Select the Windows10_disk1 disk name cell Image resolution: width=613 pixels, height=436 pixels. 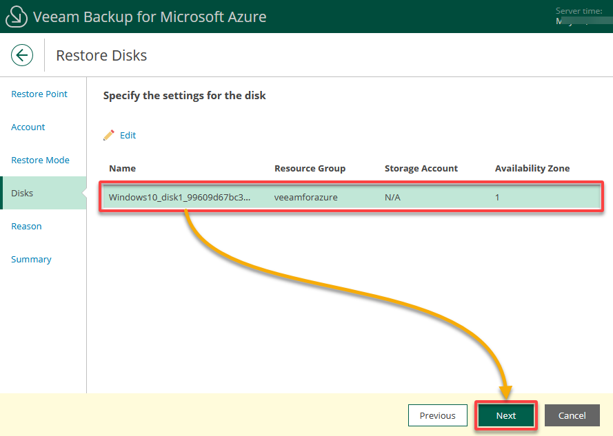click(179, 197)
